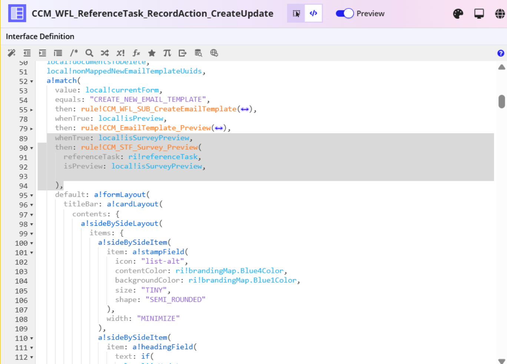Image resolution: width=507 pixels, height=364 pixels.
Task: Click the ↔ fold marker in CCM_EmailTemplate_Preview
Action: point(219,128)
